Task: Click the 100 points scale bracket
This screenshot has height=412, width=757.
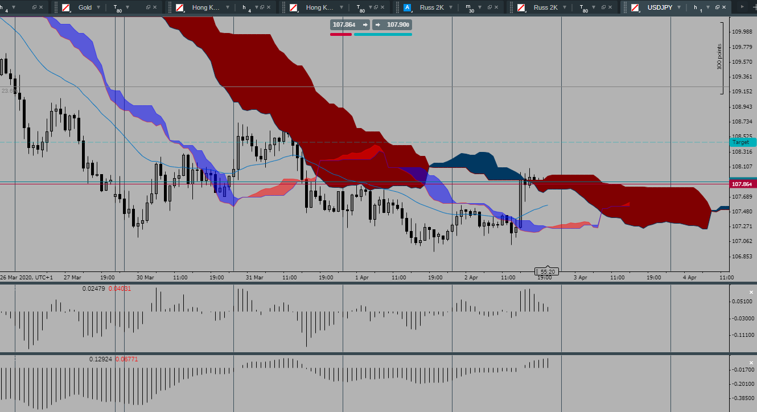Action: 721,57
